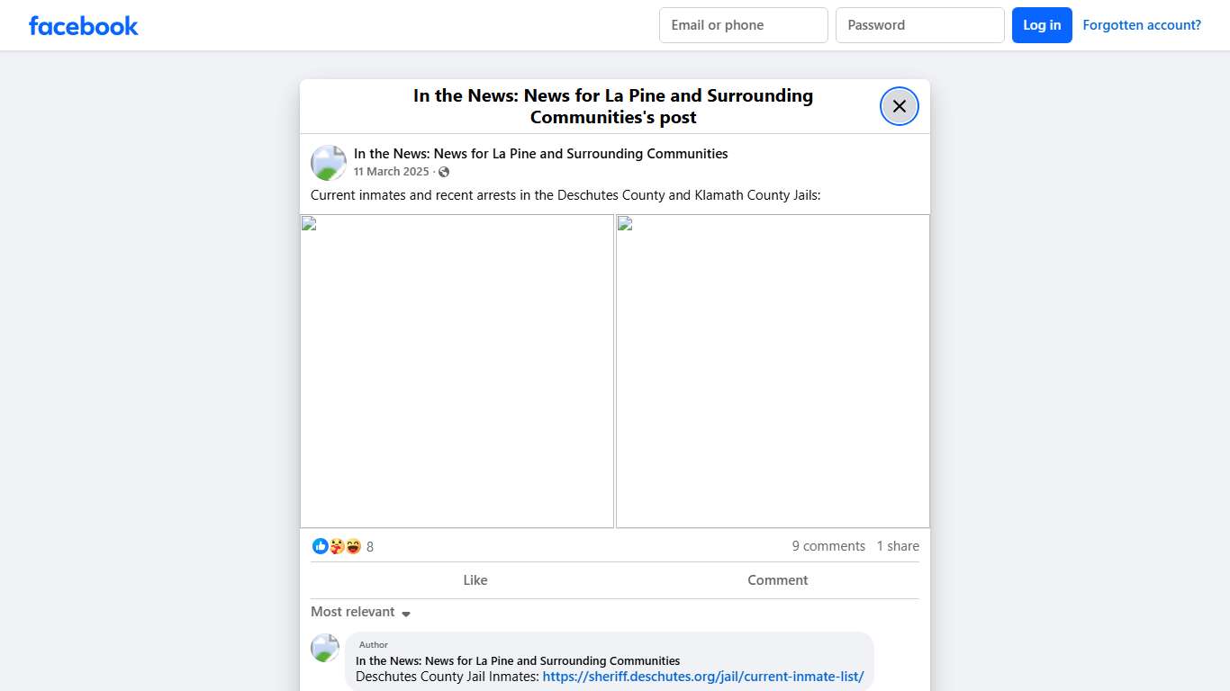The height and width of the screenshot is (691, 1230).
Task: Open the Forgotten account? link
Action: tap(1141, 25)
